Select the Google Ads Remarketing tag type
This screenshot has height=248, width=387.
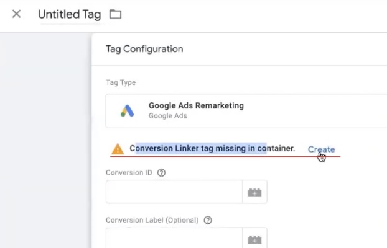coord(249,111)
